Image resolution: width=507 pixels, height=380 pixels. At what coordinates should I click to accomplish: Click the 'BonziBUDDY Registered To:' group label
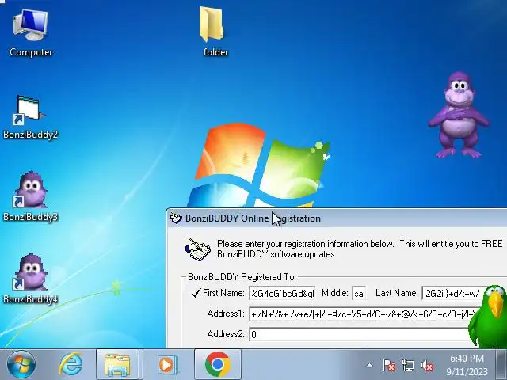tap(242, 277)
